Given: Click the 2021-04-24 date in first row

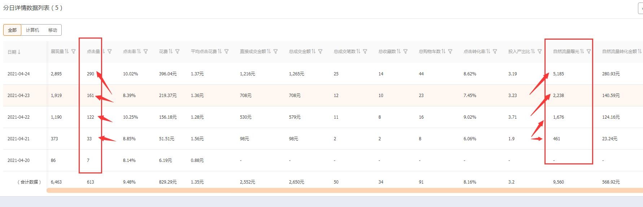Looking at the screenshot, I should coord(19,74).
